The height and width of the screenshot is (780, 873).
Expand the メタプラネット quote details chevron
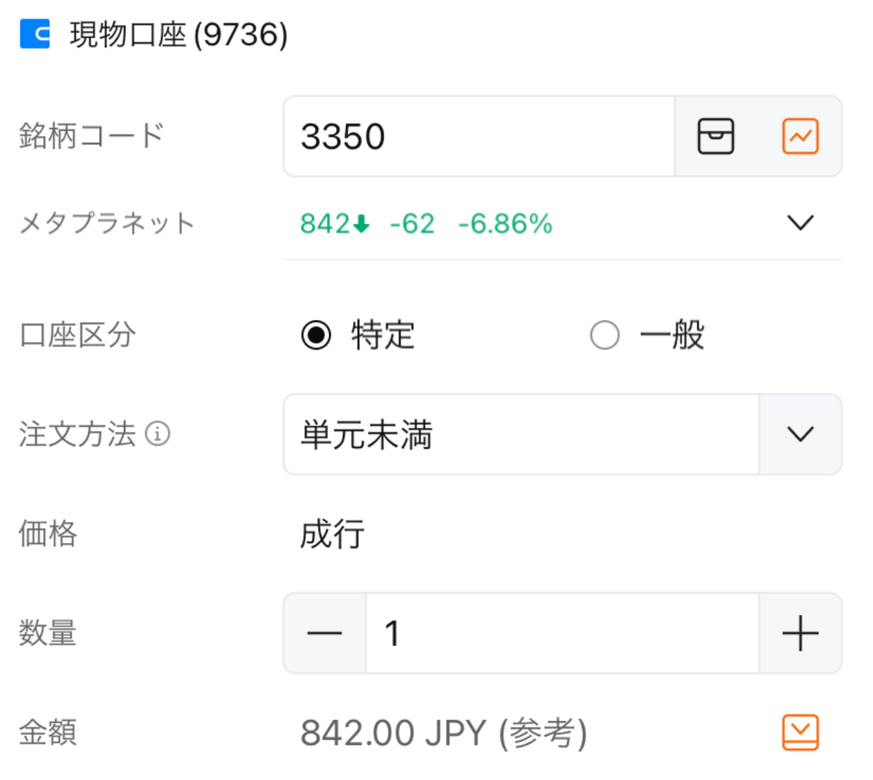(x=800, y=223)
